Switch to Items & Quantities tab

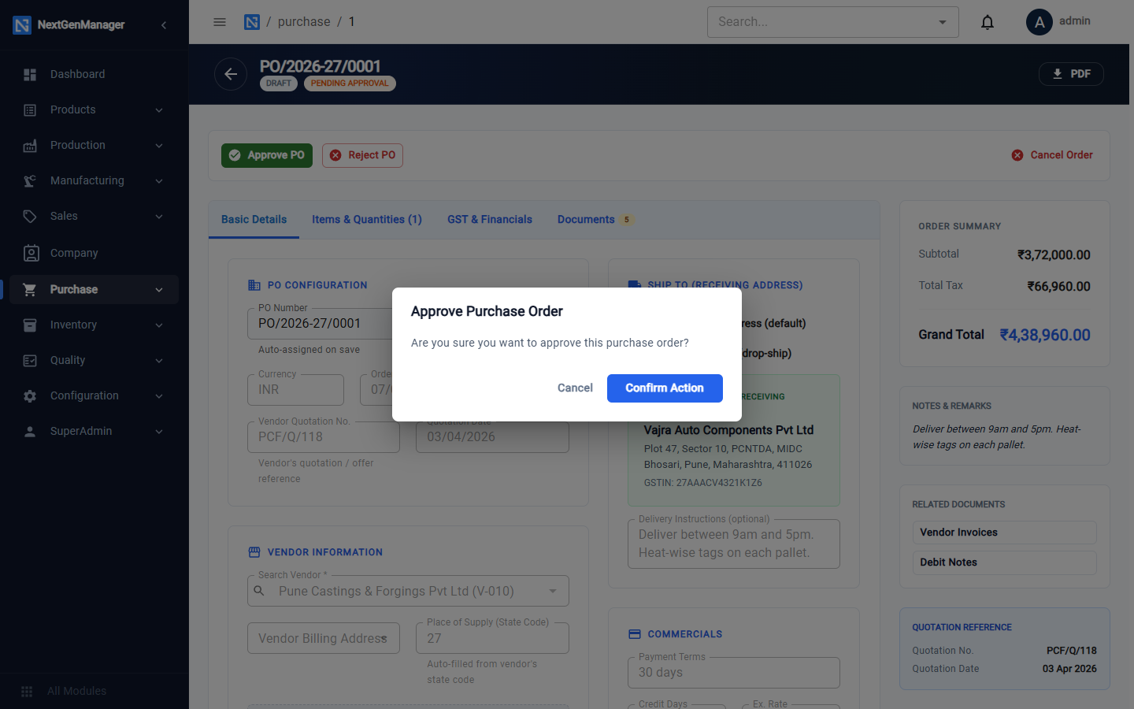click(x=367, y=220)
